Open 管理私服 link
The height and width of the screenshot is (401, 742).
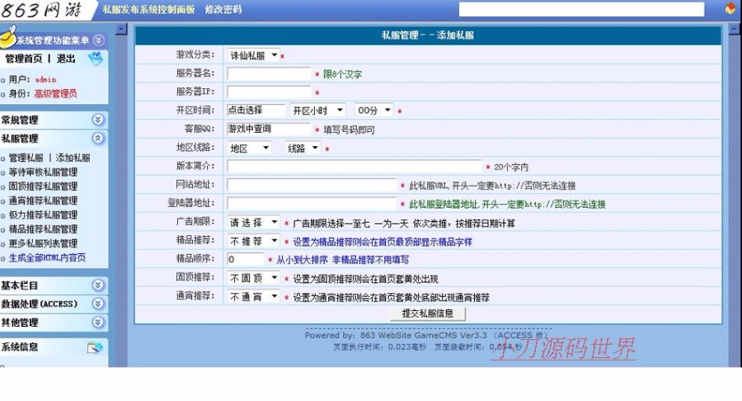[x=26, y=158]
